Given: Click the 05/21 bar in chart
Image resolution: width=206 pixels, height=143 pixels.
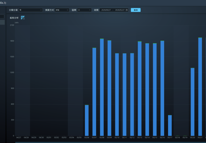Looking at the screenshot, I should (200, 87).
